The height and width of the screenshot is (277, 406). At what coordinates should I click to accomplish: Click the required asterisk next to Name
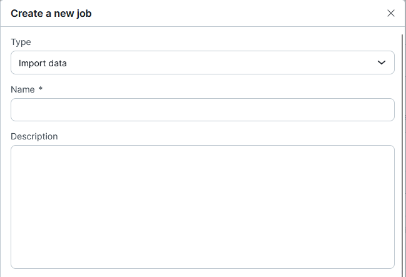coord(41,89)
